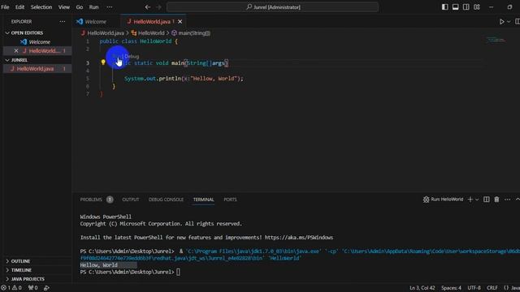The height and width of the screenshot is (292, 520).
Task: Change encoding via UTF-8
Action: click(474, 288)
